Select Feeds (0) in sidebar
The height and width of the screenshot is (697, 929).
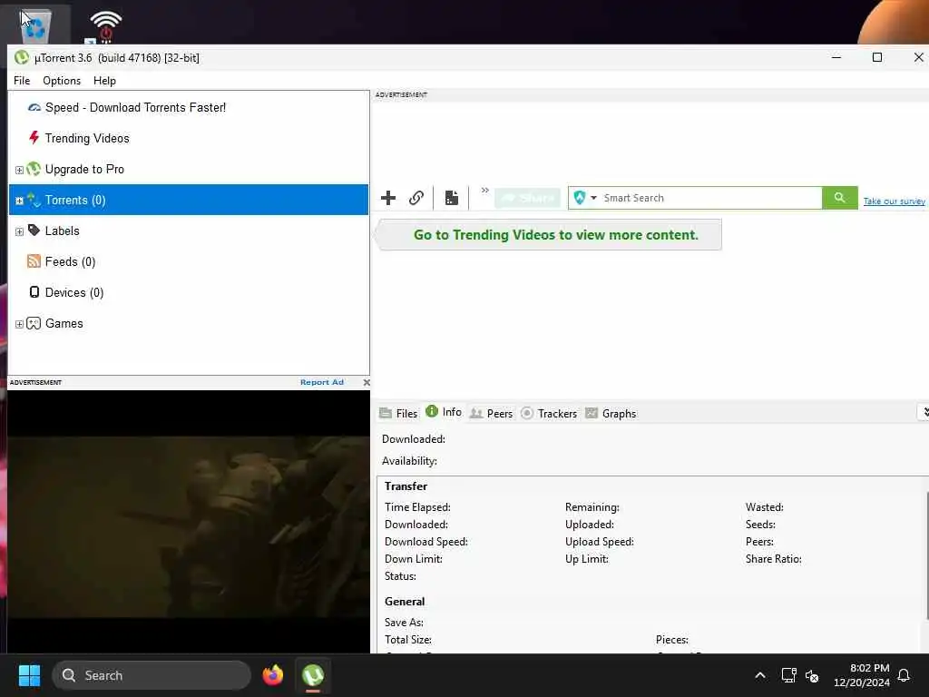[70, 262]
